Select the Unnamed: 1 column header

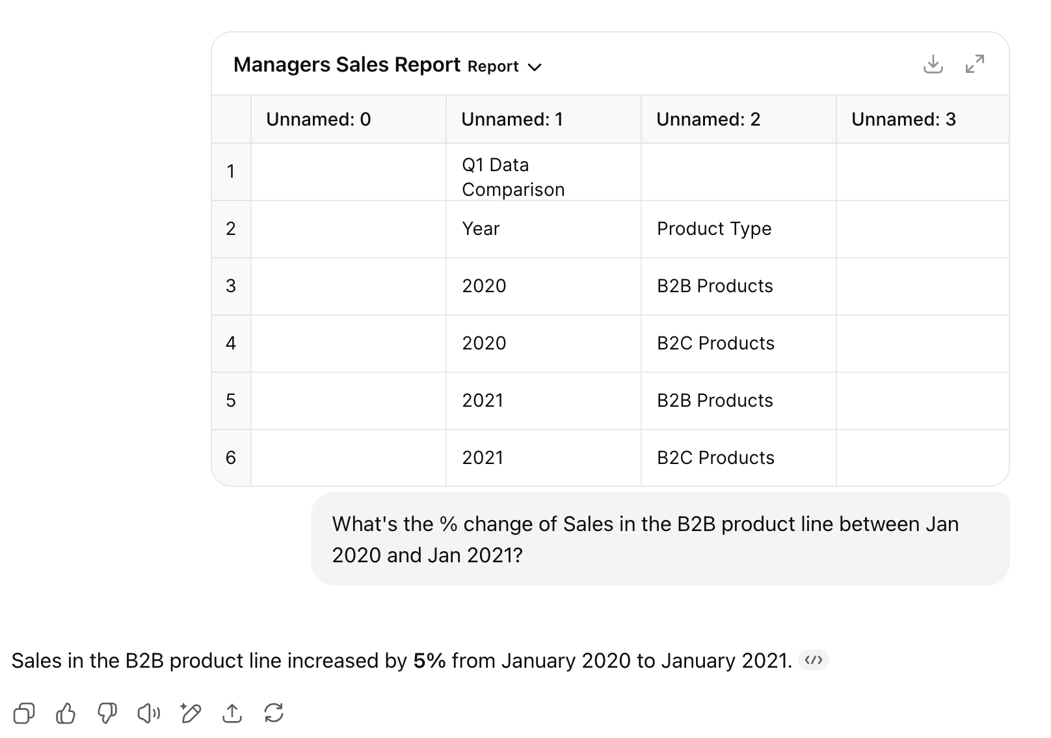512,119
